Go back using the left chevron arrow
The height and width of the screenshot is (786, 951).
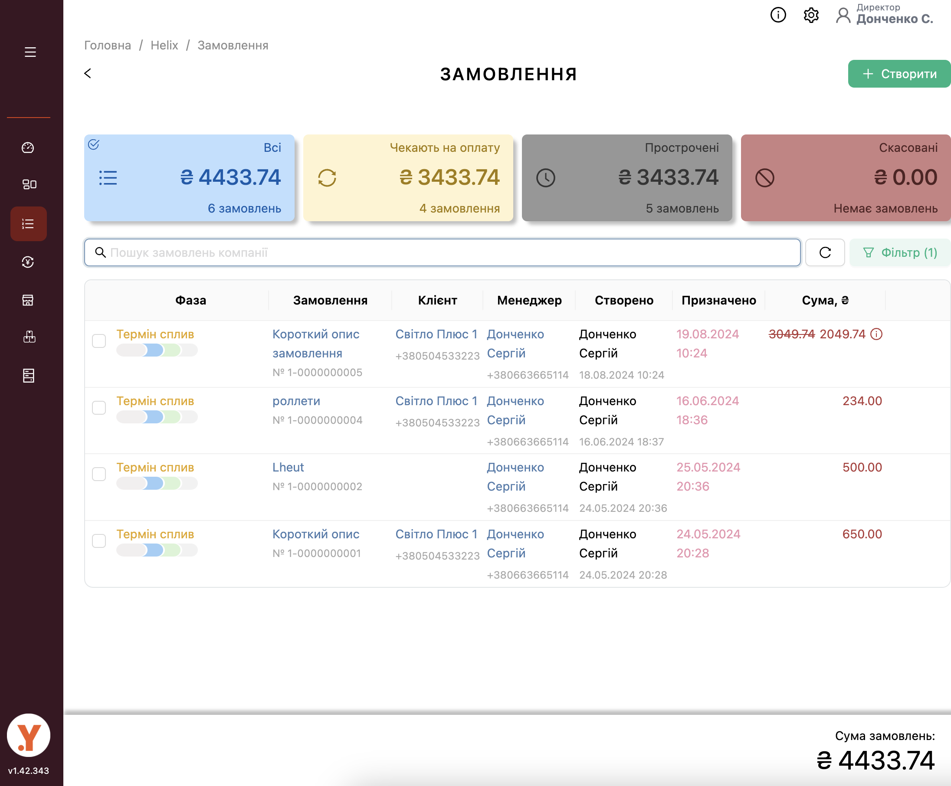tap(88, 73)
